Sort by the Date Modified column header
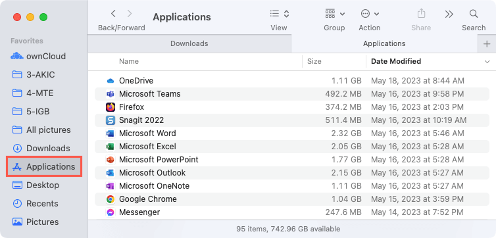The height and width of the screenshot is (238, 496). [x=396, y=61]
